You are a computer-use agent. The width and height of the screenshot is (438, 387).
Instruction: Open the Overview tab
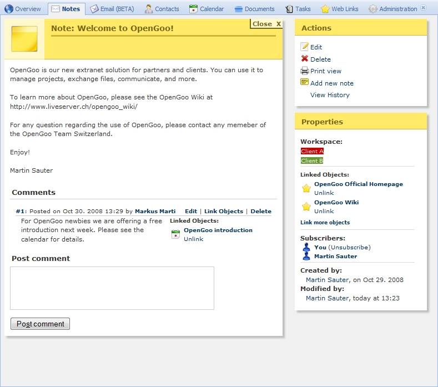(x=23, y=9)
